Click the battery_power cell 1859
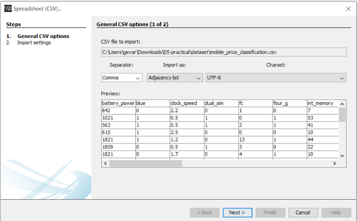The height and width of the screenshot is (221, 358). click(x=118, y=147)
